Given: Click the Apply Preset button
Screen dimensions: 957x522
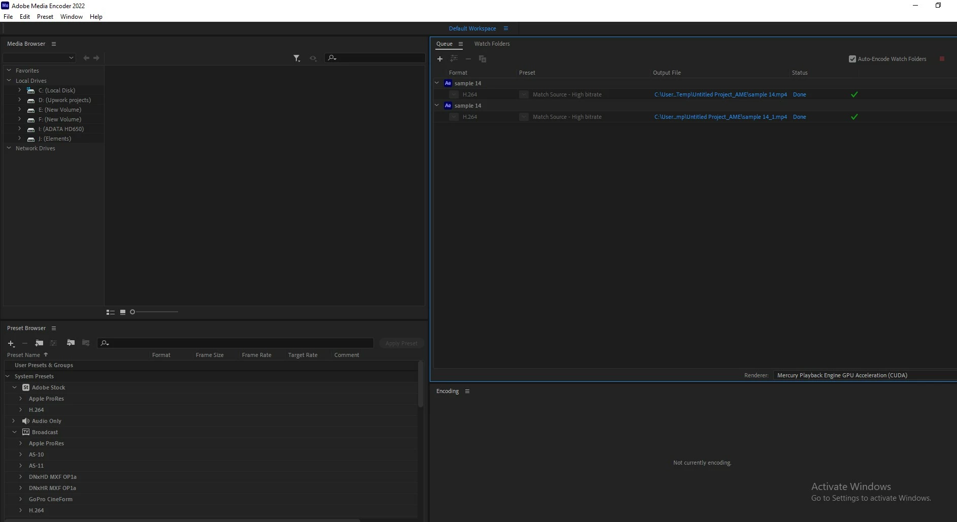Looking at the screenshot, I should click(x=401, y=343).
